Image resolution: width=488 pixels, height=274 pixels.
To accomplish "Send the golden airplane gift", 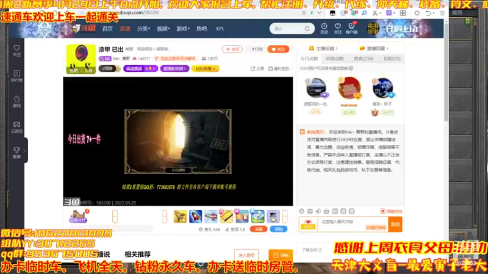I will click(180, 216).
